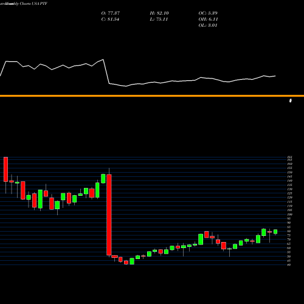
Task: Click the right end of the white line chart
Action: pyautogui.click(x=275, y=76)
